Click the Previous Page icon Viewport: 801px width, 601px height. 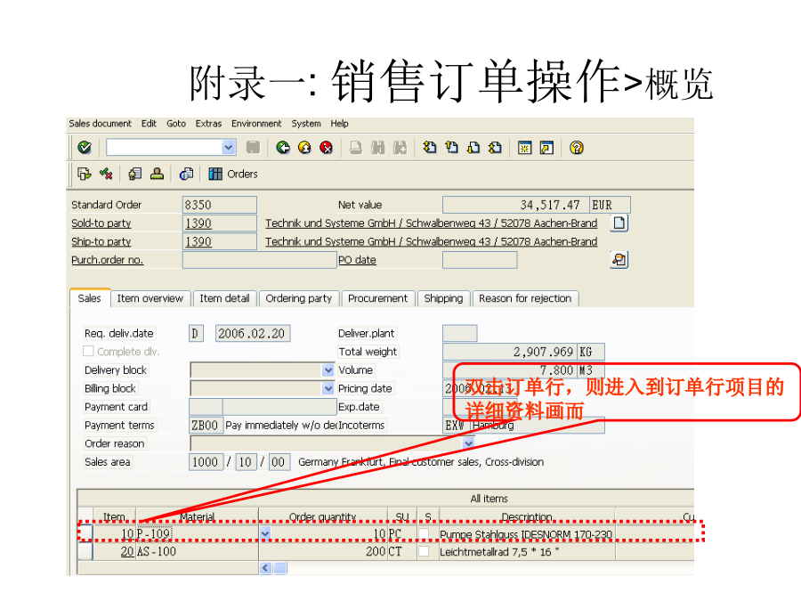[x=452, y=148]
